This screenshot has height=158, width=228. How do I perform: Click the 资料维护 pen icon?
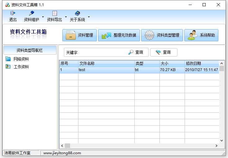coord(31,13)
